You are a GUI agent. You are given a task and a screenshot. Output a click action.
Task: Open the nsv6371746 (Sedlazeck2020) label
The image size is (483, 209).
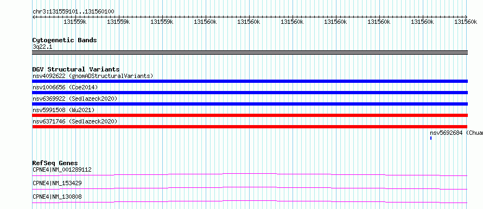75,121
